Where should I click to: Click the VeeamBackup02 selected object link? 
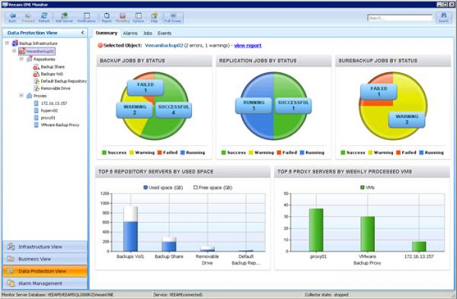point(164,46)
